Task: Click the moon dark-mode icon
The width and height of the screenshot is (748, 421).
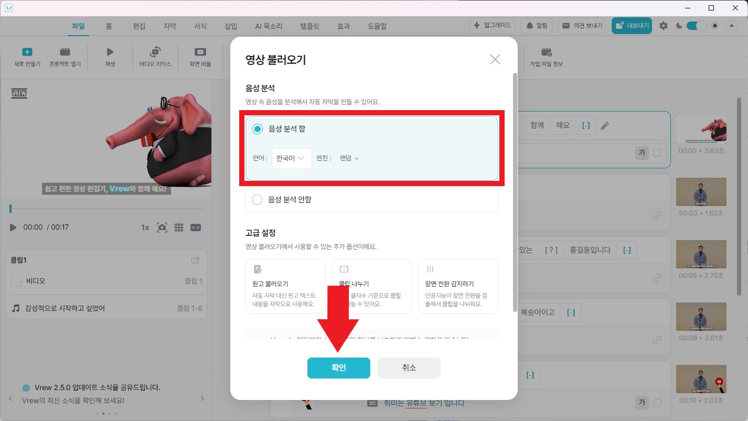Action: (679, 26)
